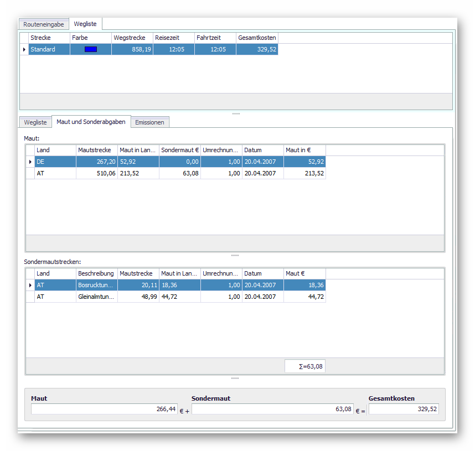Click the Beschreibung column header
The width and height of the screenshot is (475, 451).
coord(96,273)
